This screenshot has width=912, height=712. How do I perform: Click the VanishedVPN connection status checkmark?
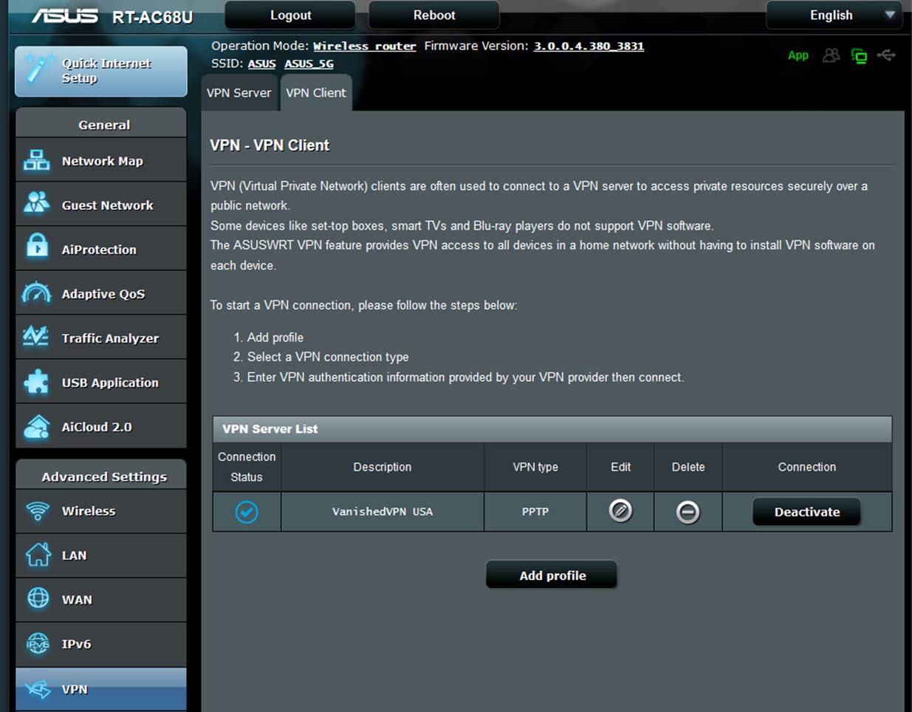tap(247, 512)
